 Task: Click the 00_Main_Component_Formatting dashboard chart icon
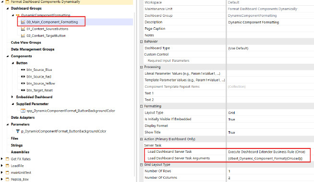pos(23,22)
